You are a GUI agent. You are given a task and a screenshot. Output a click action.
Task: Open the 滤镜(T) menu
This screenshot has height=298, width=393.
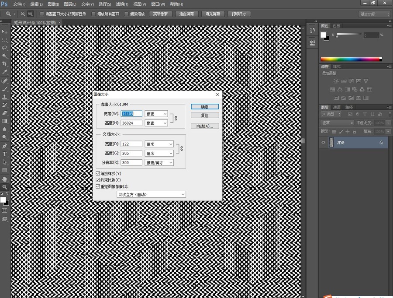pos(122,4)
